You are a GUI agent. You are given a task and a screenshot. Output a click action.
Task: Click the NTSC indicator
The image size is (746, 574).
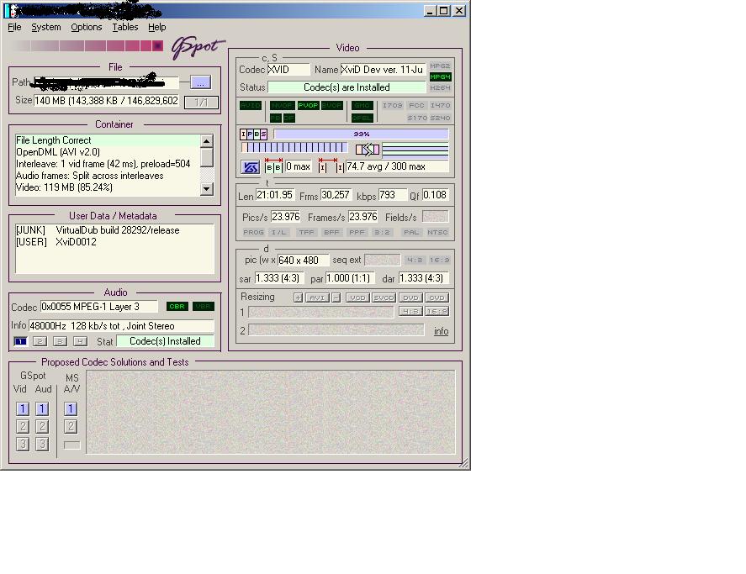pyautogui.click(x=437, y=232)
